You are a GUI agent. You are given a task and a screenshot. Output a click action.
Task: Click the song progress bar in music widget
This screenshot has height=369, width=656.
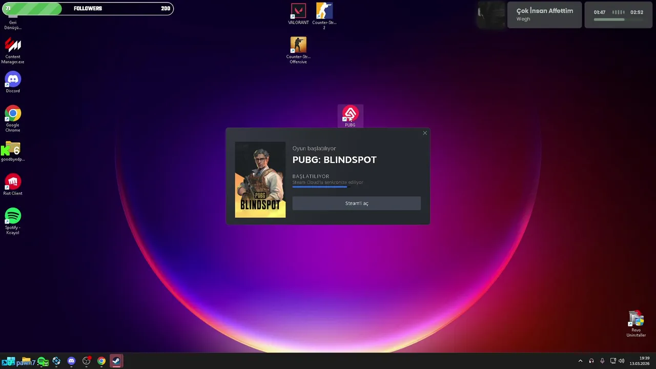click(x=619, y=19)
